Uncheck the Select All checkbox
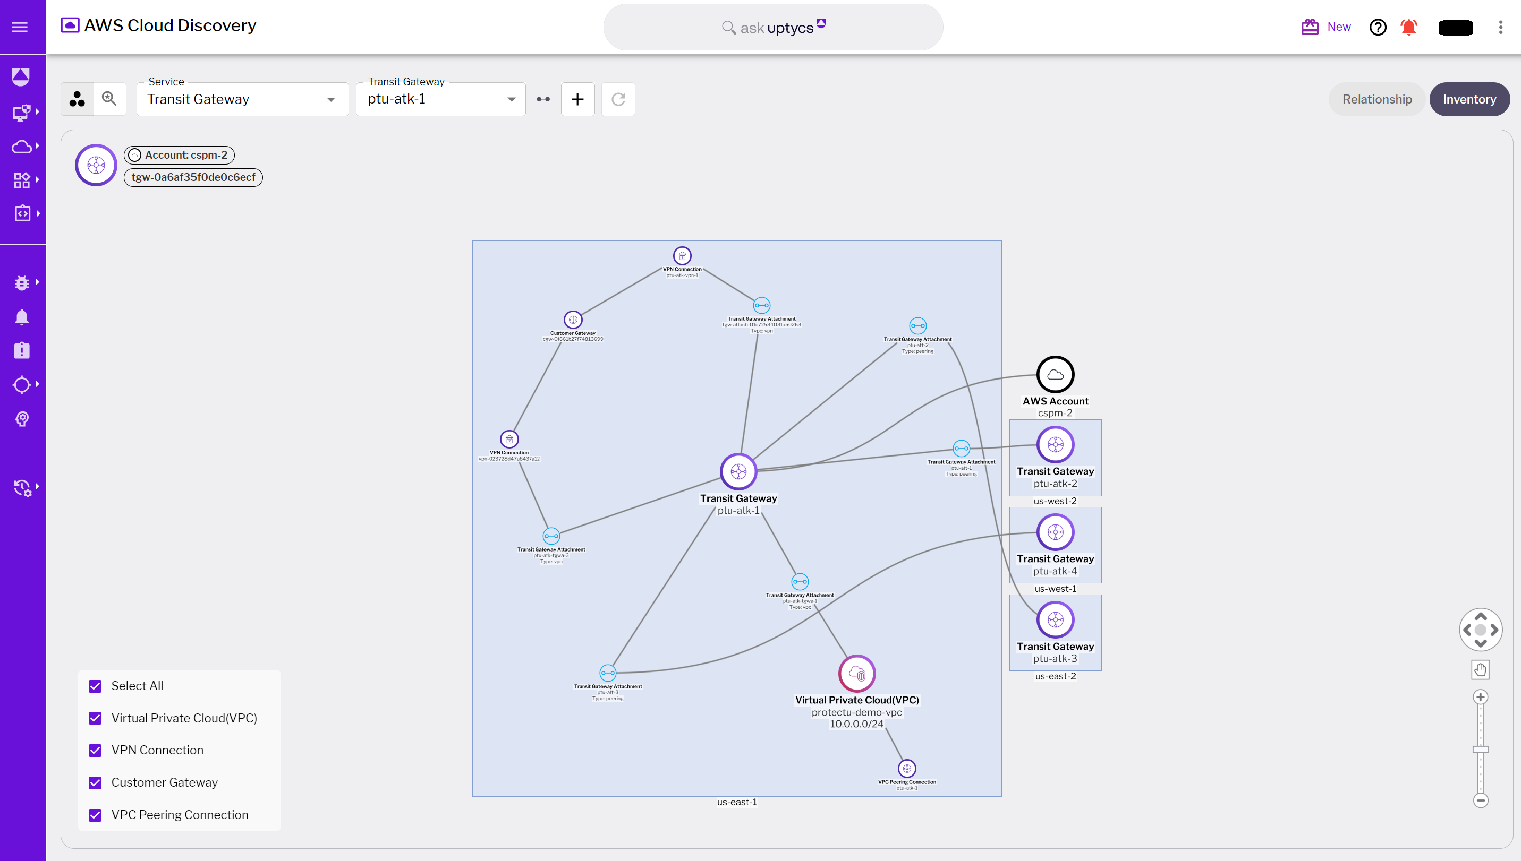The width and height of the screenshot is (1521, 861). (x=95, y=686)
